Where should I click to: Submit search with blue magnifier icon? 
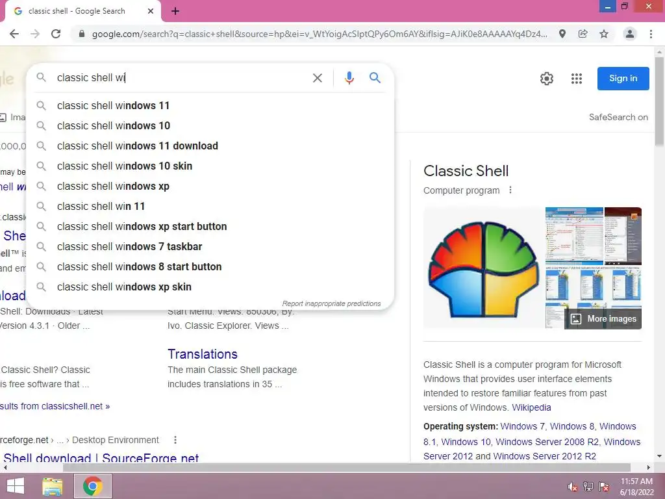375,78
